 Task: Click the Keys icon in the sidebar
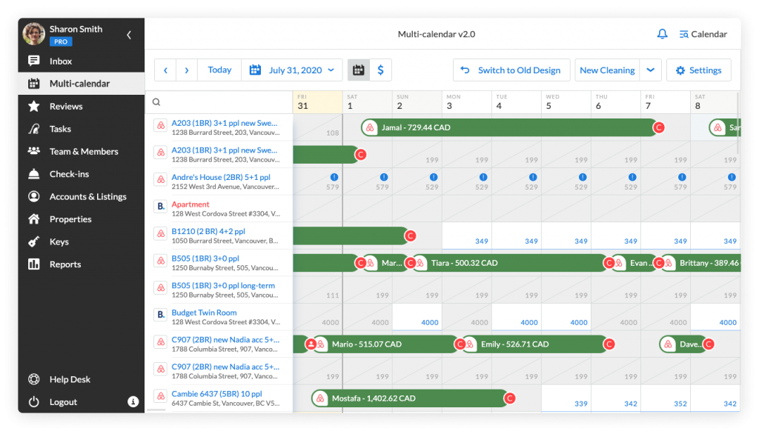[x=33, y=241]
